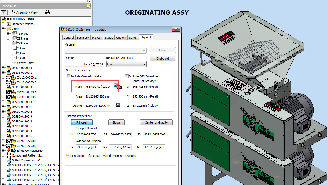Viewport: 328px width, 185px height.
Task: Enable Include Cosmetic Welds
Action: point(68,76)
